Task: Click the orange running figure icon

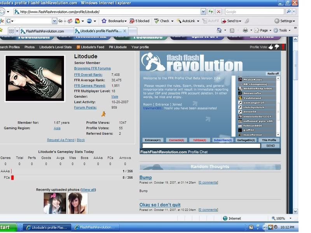Action: tap(103, 114)
